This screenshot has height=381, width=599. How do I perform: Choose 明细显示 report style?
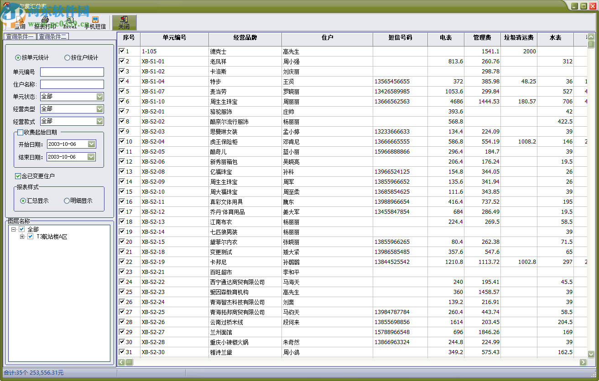click(x=78, y=201)
